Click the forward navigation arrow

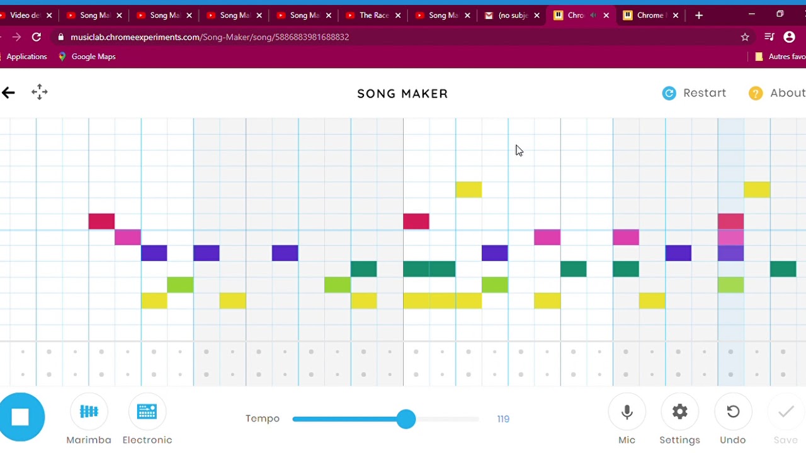[x=16, y=37]
